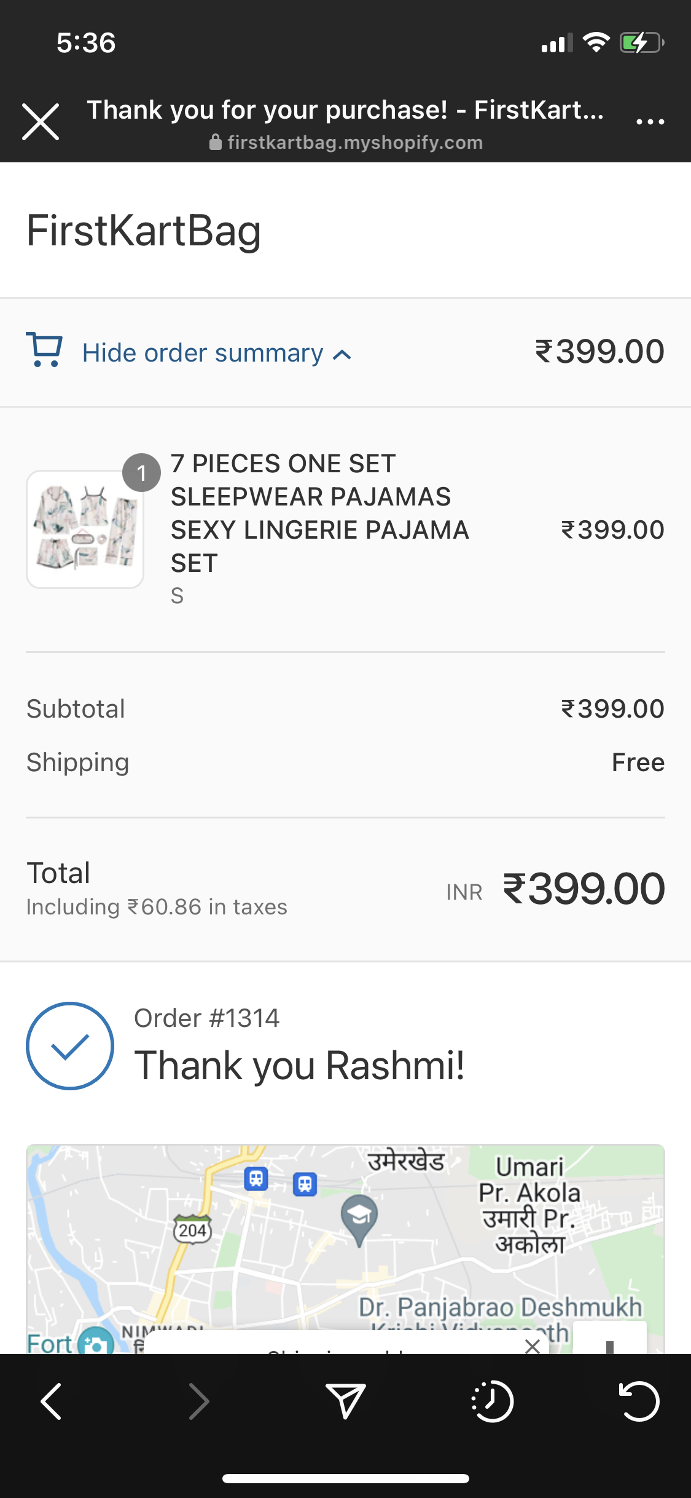This screenshot has width=691, height=1498.
Task: Click the chevron beside Hide order summary
Action: point(342,355)
